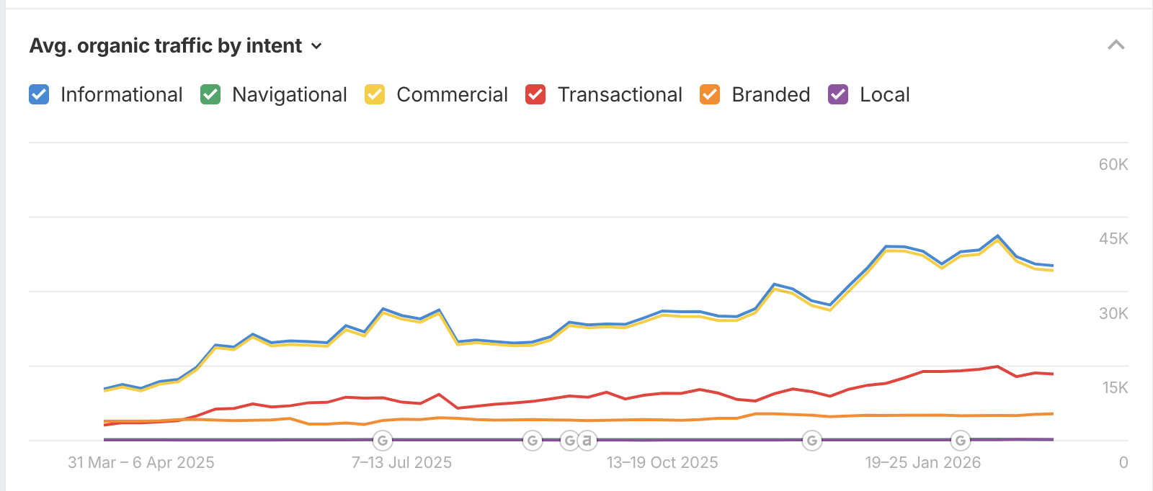Click the '31 Mar – 6 Apr 2025' date label
Viewport: 1153px width, 491px height.
pyautogui.click(x=141, y=463)
